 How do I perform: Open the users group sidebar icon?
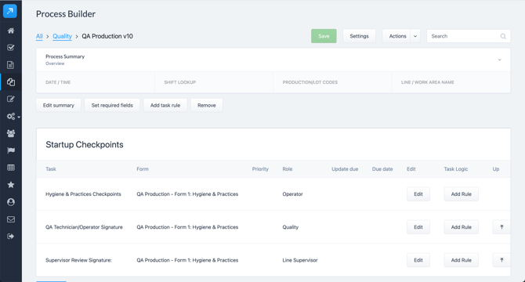(x=11, y=133)
